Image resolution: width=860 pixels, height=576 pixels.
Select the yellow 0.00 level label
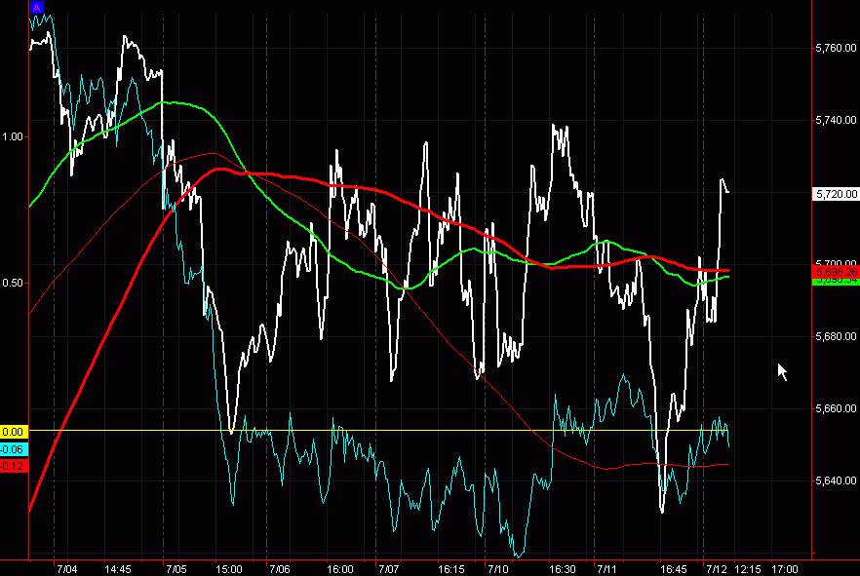coord(14,432)
